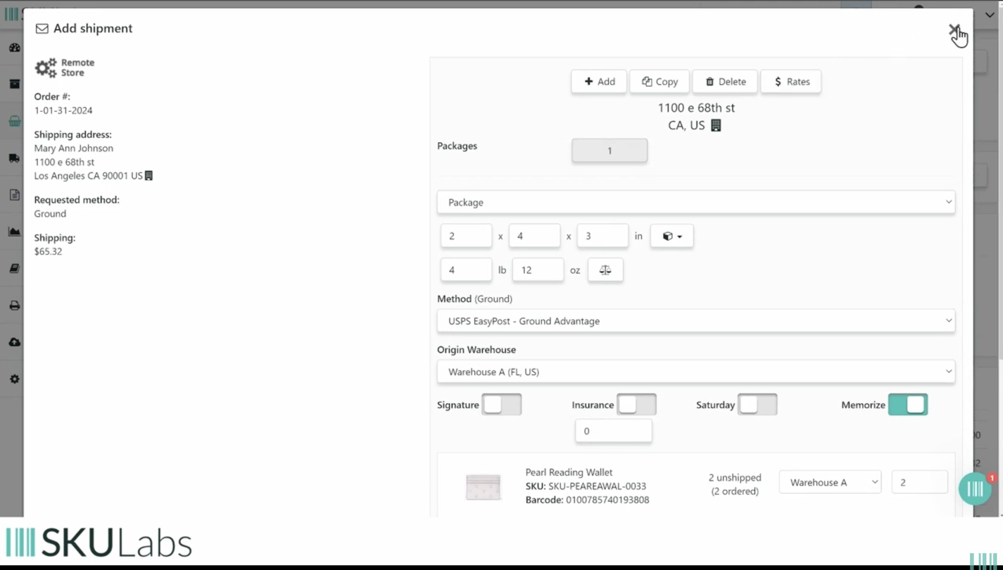Click the printer icon in sidebar
This screenshot has height=570, width=1003.
click(x=14, y=305)
